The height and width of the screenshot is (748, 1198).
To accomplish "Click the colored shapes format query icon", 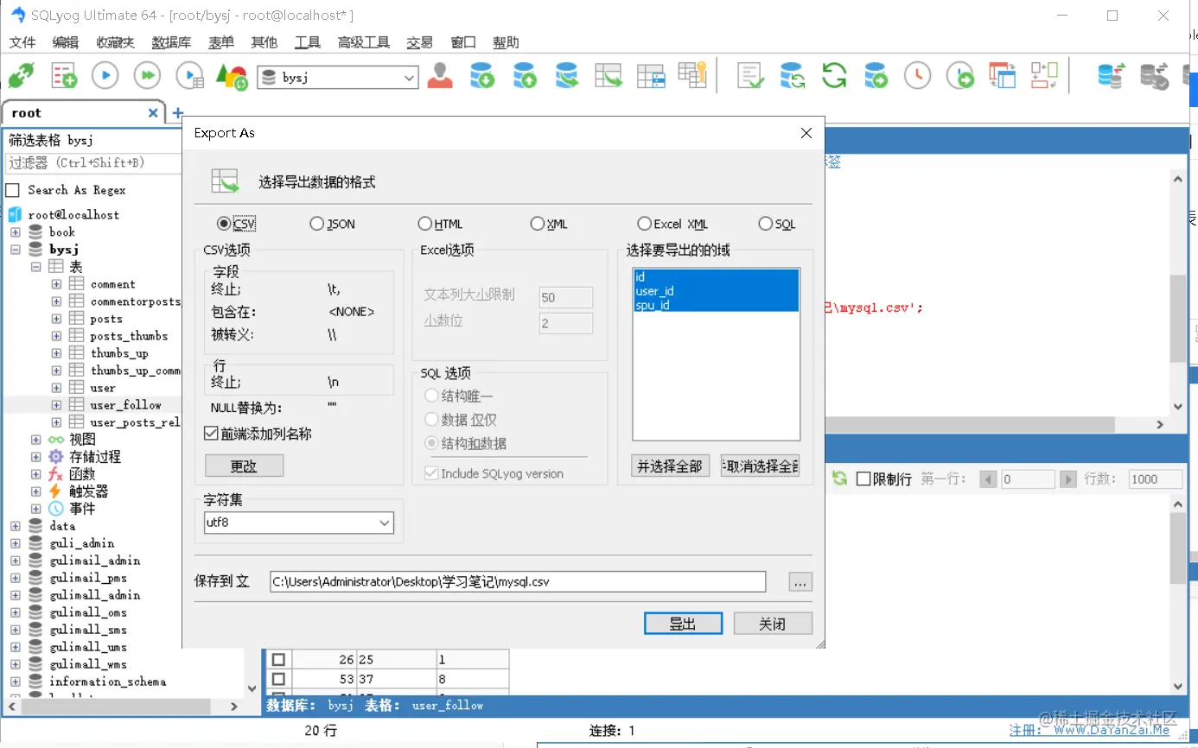I will pos(231,76).
